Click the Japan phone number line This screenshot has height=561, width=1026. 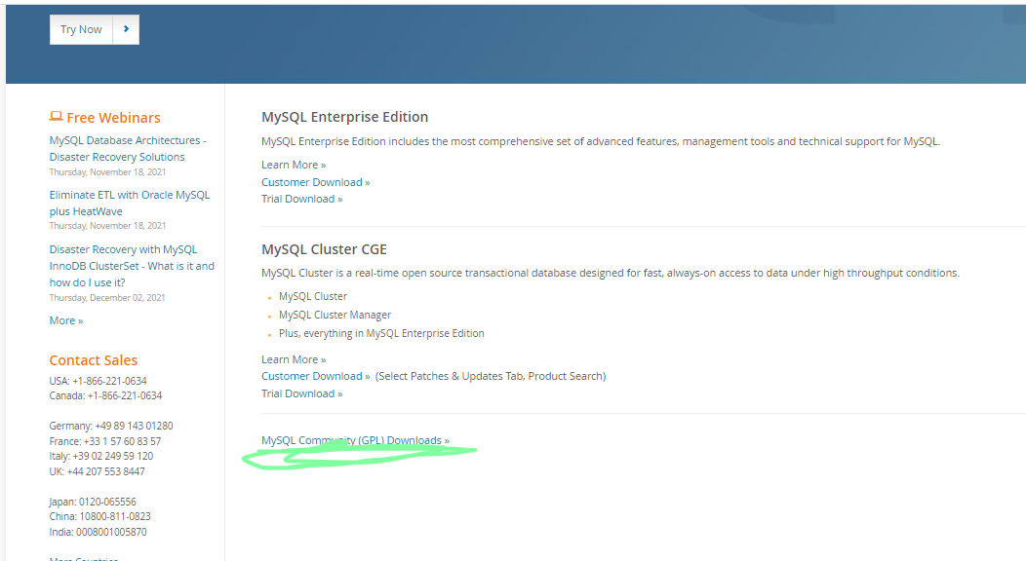click(93, 502)
